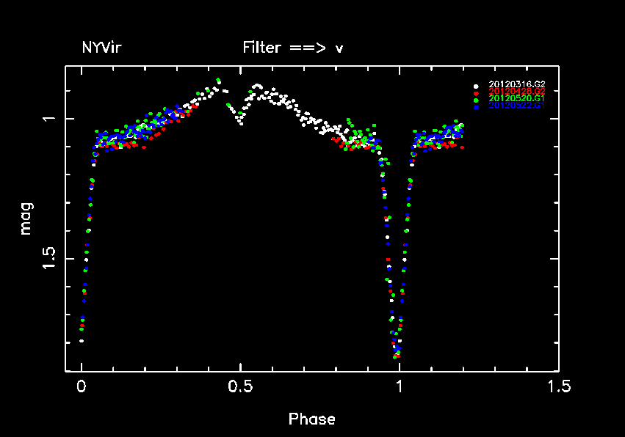Click the secondary eclipse dip near phase 0.5
Image resolution: width=625 pixels, height=437 pixels.
pos(240,123)
